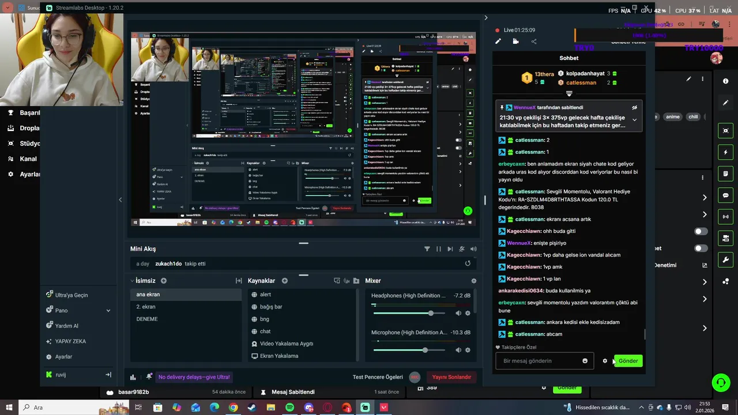Expand the pinned message chevron
Viewport: 738px width, 415px height.
click(x=634, y=120)
